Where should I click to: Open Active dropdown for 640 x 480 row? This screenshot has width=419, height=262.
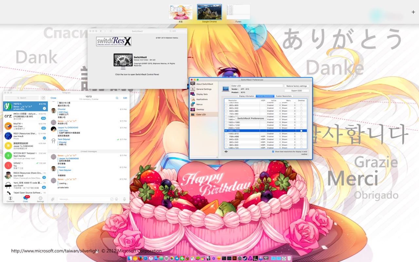pyautogui.click(x=274, y=111)
